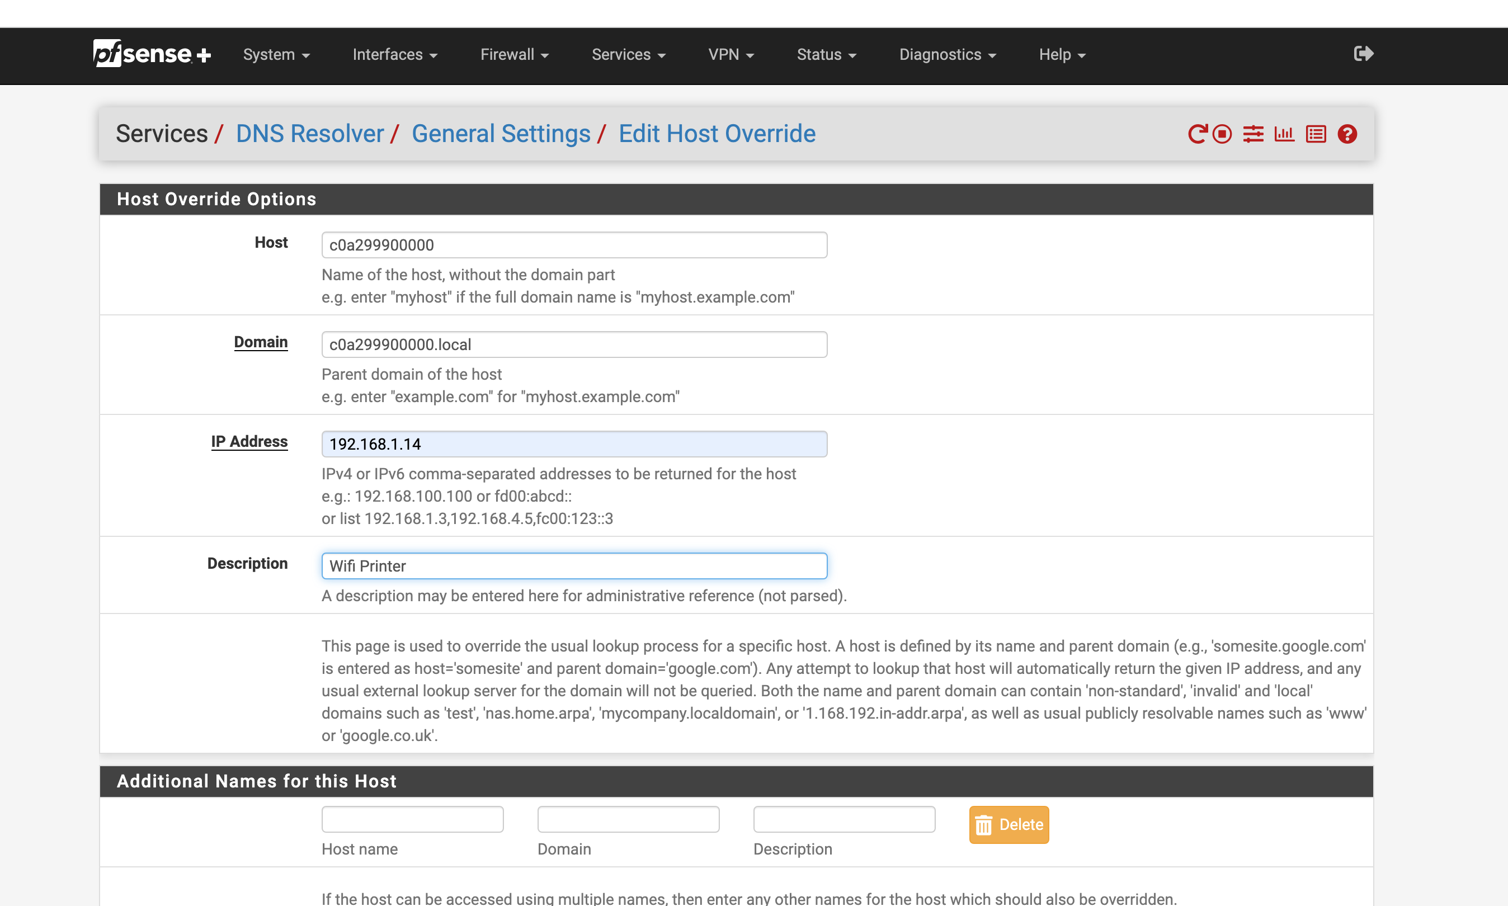Click the logout arrow icon

pos(1363,54)
